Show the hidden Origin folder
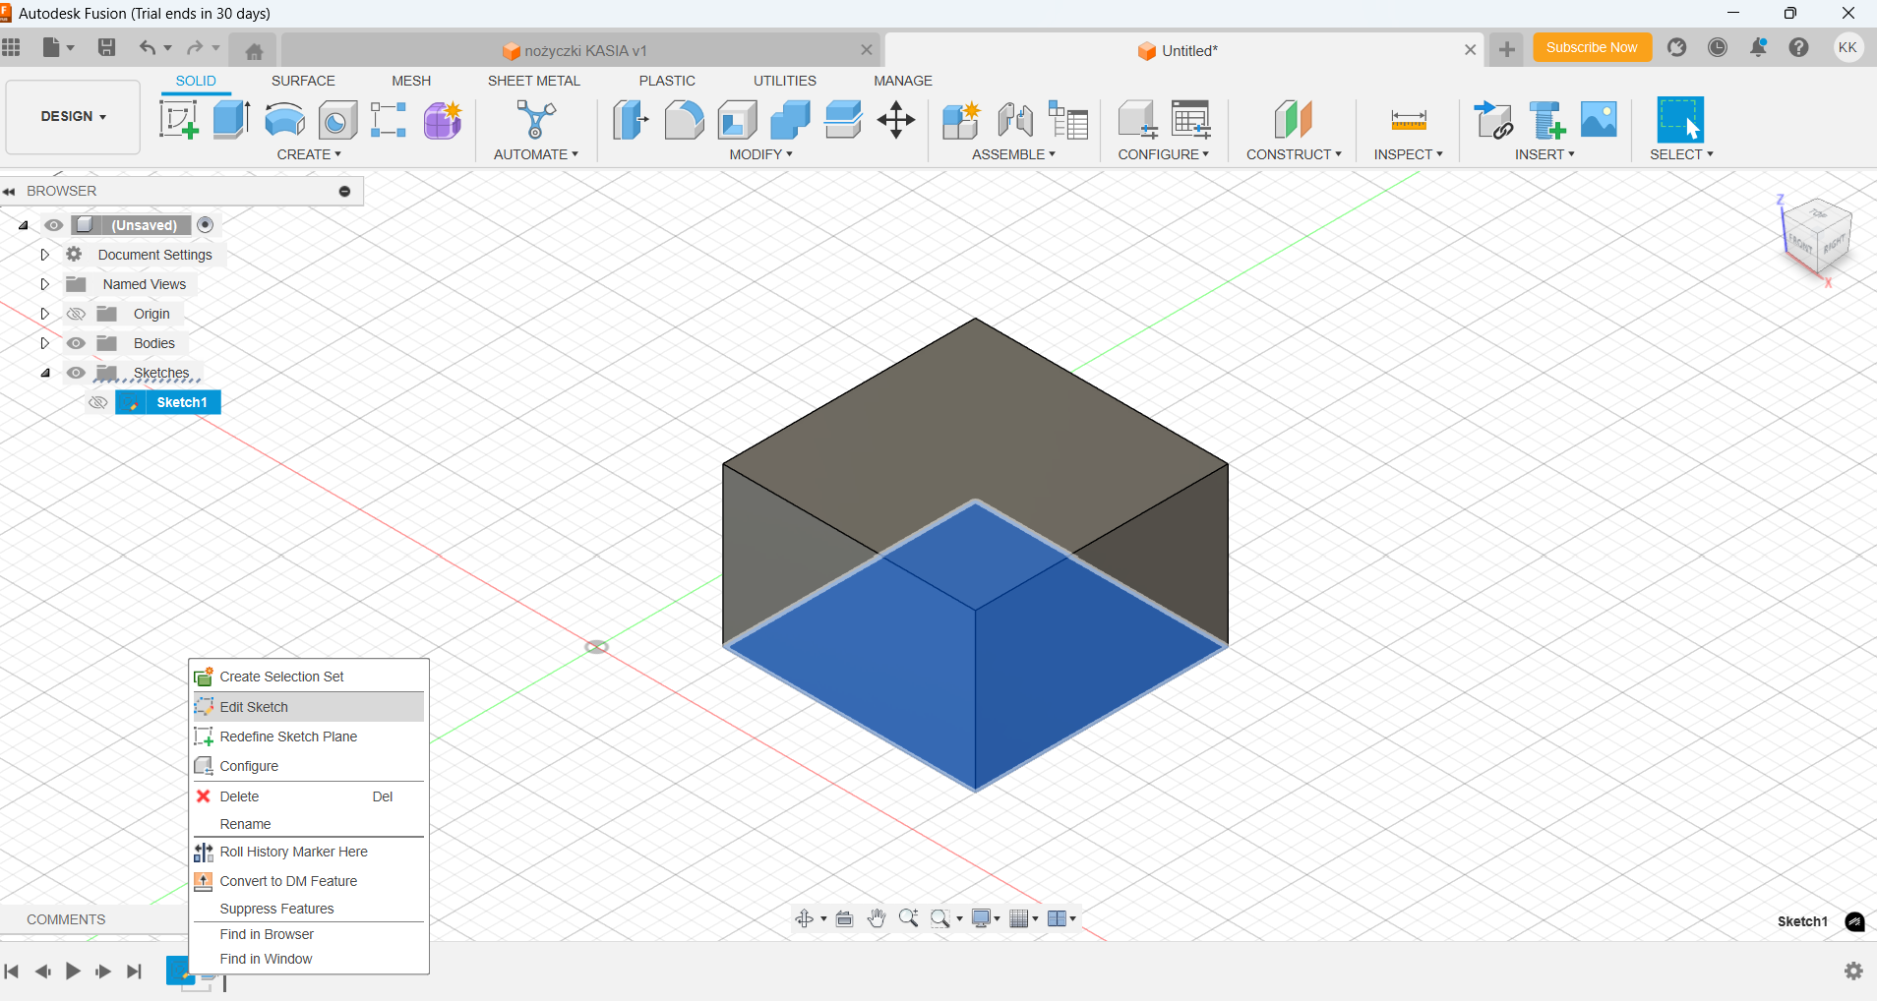The height and width of the screenshot is (1001, 1877). click(x=76, y=314)
